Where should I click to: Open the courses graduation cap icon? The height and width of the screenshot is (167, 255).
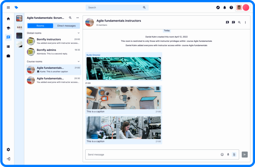(8, 28)
